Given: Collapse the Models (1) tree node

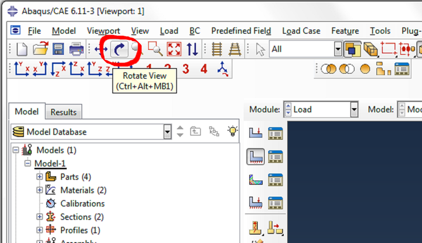Looking at the screenshot, I should [x=16, y=150].
